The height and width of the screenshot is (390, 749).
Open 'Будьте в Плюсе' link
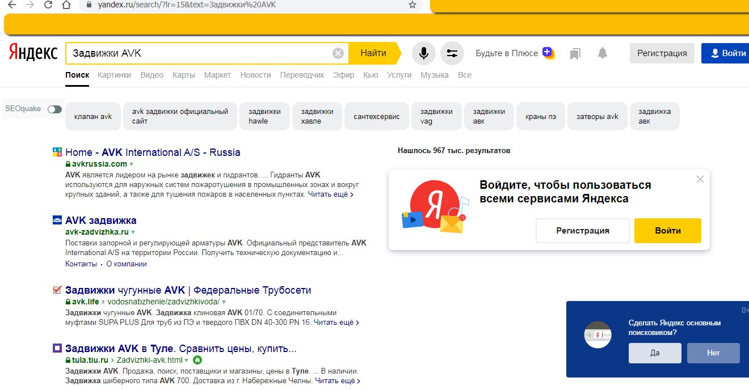[507, 53]
